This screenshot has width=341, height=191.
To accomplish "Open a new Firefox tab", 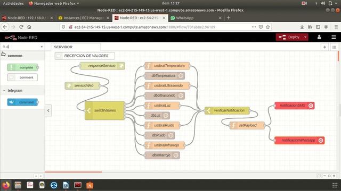I will click(x=229, y=18).
